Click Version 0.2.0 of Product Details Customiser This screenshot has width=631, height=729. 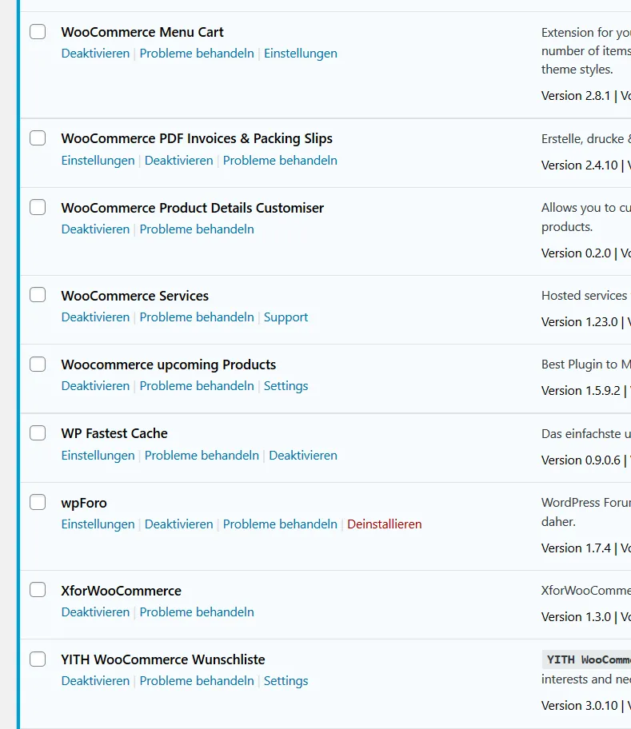click(576, 253)
